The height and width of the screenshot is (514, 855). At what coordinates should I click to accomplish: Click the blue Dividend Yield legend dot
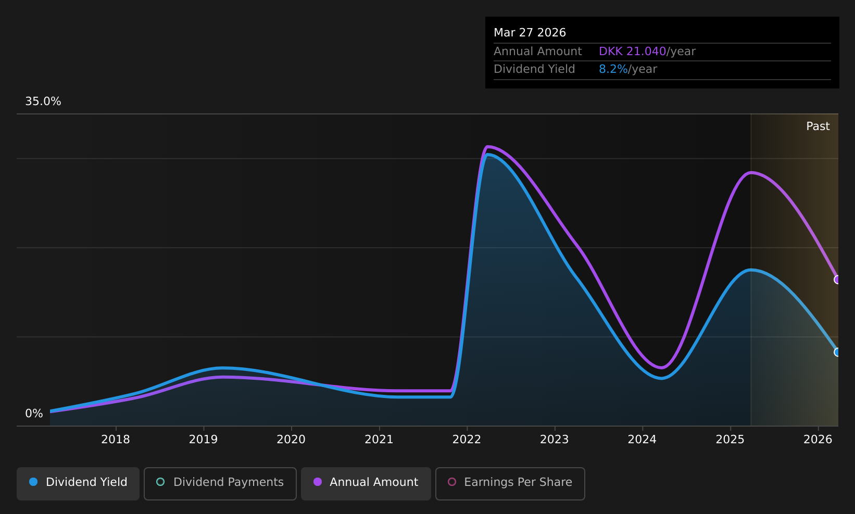pyautogui.click(x=33, y=482)
